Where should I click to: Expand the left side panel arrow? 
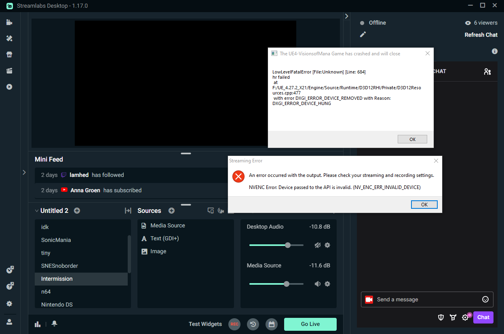24,172
